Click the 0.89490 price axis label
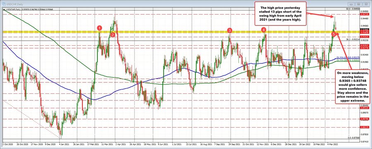 [x=365, y=105]
